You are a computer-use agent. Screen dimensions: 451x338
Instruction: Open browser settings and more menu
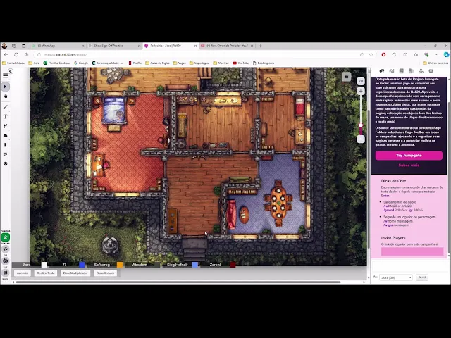pos(437,55)
